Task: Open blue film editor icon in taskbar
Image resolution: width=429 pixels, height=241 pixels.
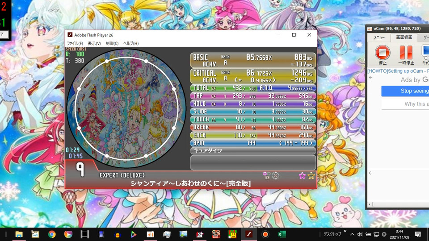Action: [x=101, y=234]
